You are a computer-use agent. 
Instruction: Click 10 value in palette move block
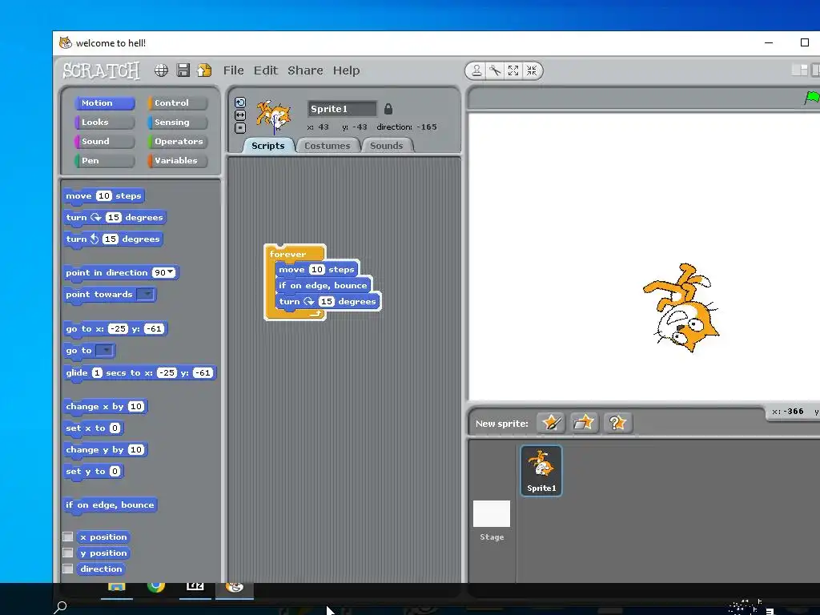pos(104,195)
